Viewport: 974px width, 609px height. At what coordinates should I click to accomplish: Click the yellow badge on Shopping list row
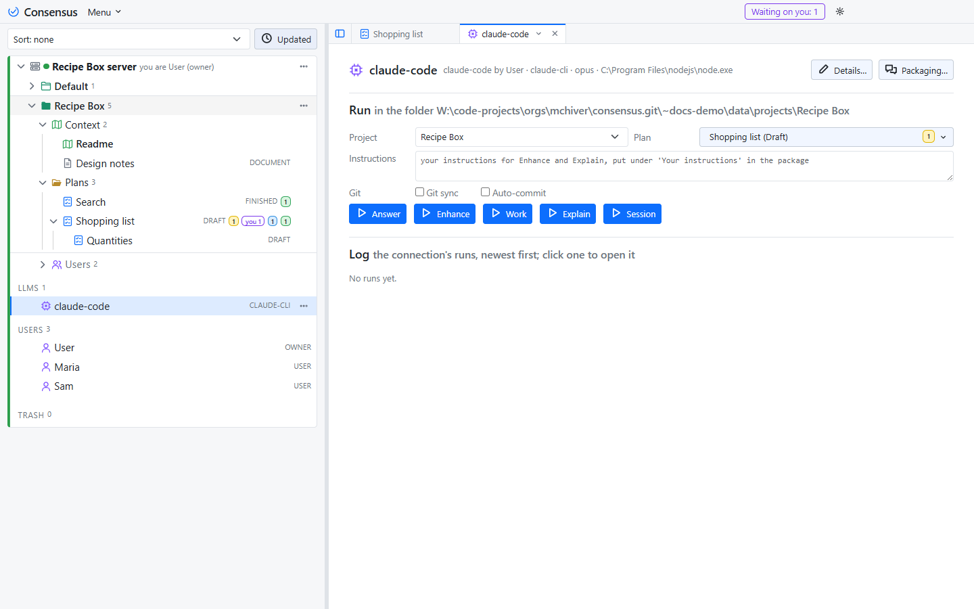(x=233, y=221)
